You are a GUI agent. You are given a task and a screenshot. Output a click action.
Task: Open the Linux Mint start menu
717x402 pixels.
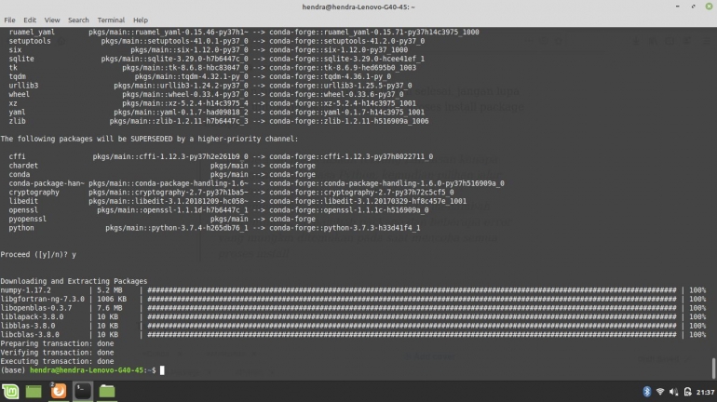[x=10, y=392]
